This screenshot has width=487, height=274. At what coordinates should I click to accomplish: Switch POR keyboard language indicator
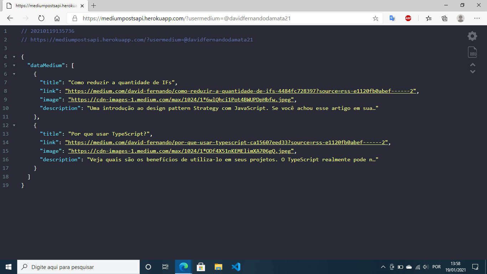point(436,267)
